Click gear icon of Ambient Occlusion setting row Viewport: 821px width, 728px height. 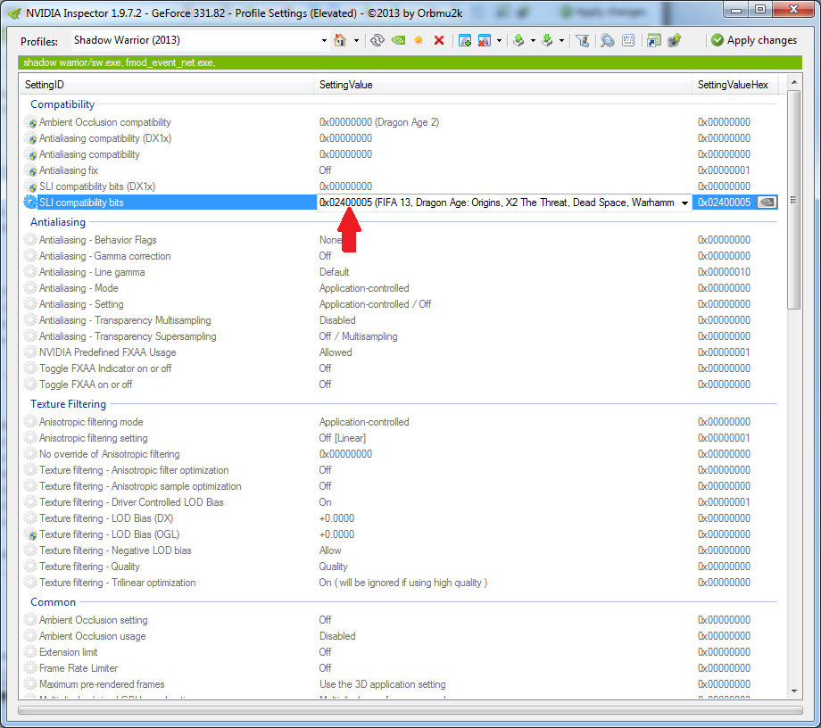31,620
